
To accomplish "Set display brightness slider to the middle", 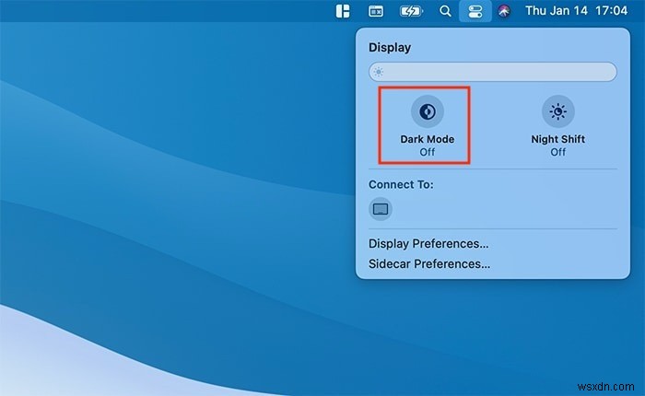I will [x=493, y=72].
